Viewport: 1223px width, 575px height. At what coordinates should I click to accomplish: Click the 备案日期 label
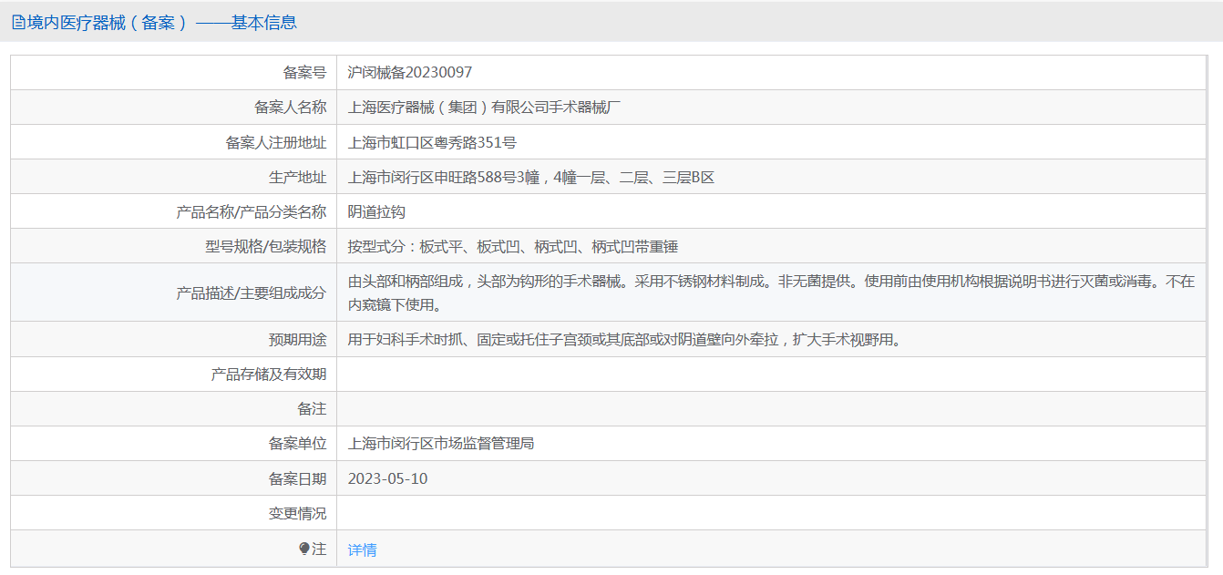coord(297,478)
